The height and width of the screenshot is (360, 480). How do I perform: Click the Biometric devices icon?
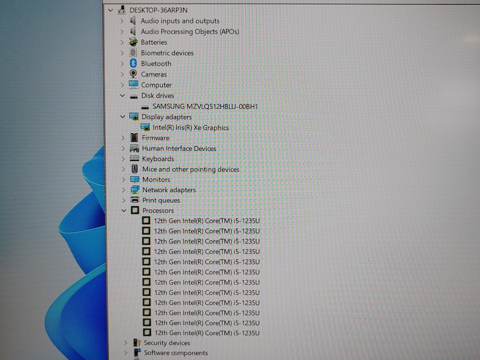133,53
